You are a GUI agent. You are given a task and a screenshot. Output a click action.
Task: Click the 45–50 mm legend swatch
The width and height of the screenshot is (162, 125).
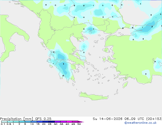tap(75, 122)
